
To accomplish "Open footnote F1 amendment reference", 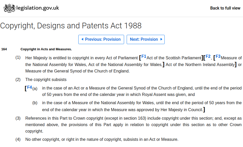I will [144, 56].
